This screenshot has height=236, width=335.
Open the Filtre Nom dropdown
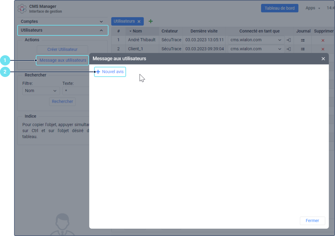pos(41,91)
